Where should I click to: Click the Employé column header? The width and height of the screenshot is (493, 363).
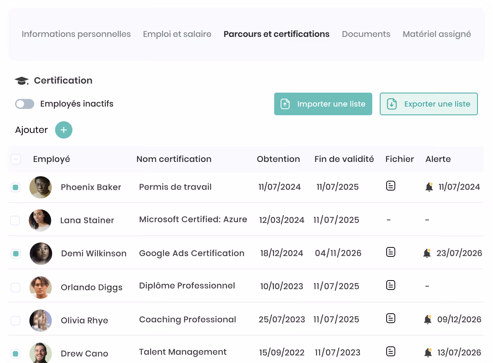52,159
